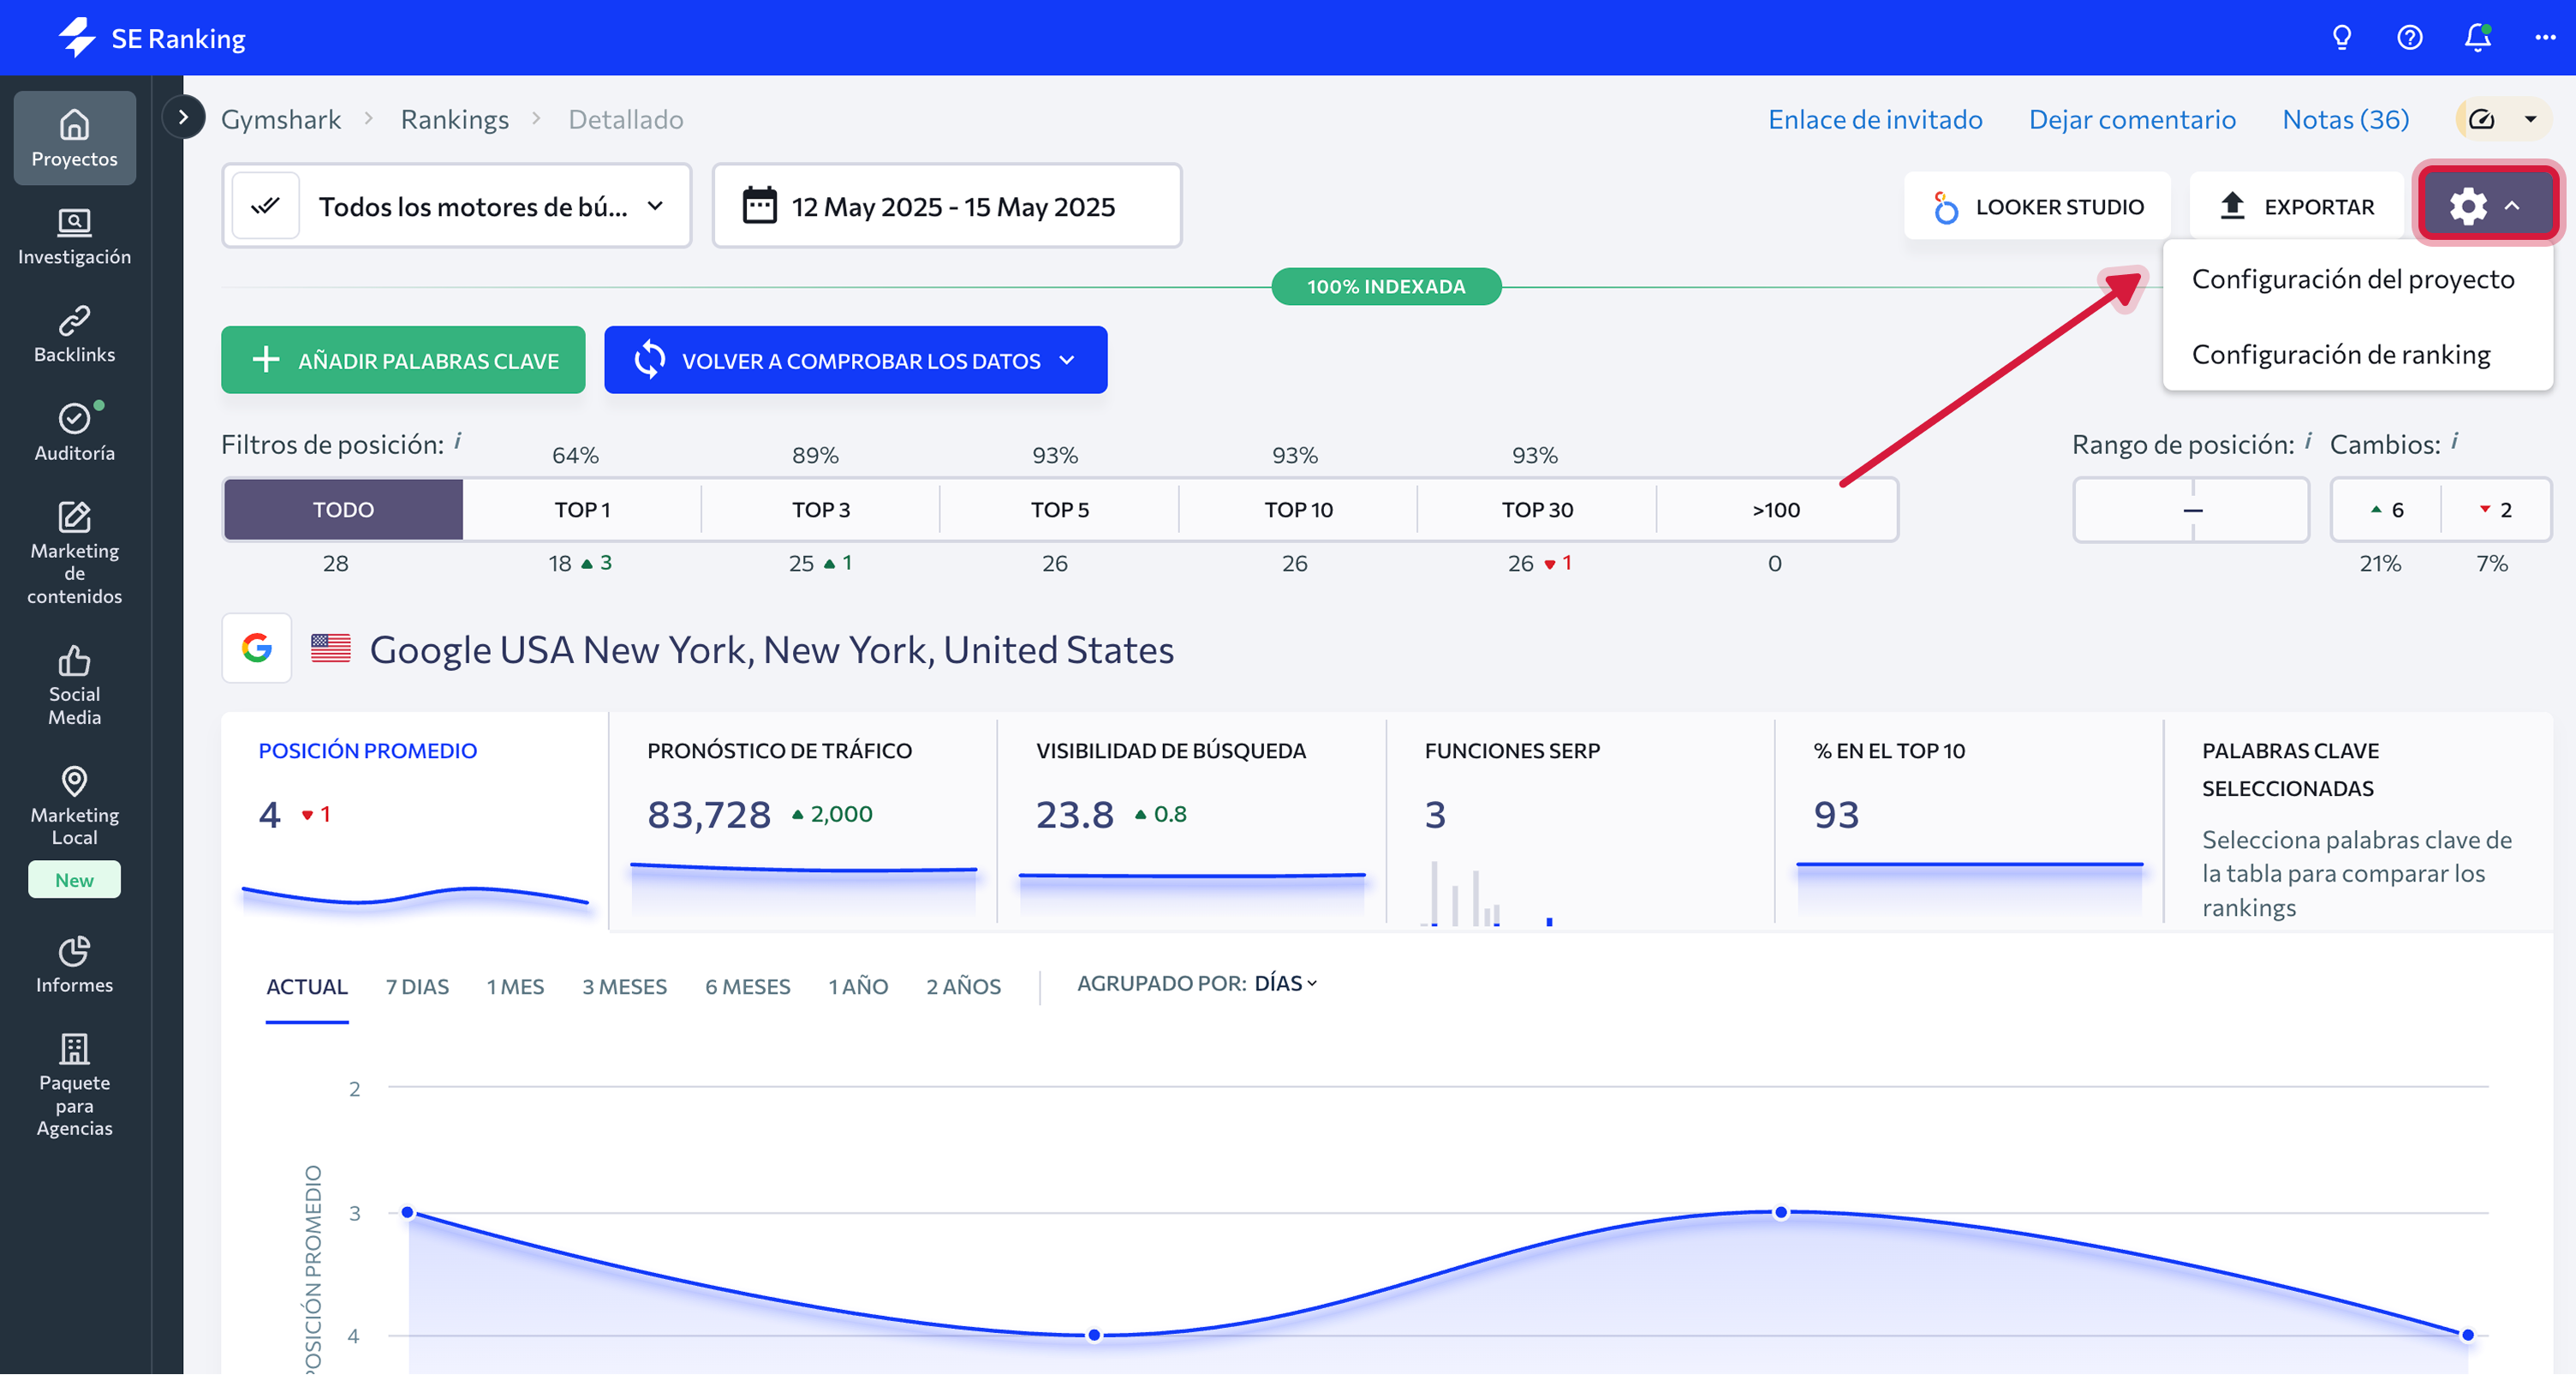Toggle the positive changes filter showing 6
The width and height of the screenshot is (2576, 1381).
click(x=2387, y=511)
